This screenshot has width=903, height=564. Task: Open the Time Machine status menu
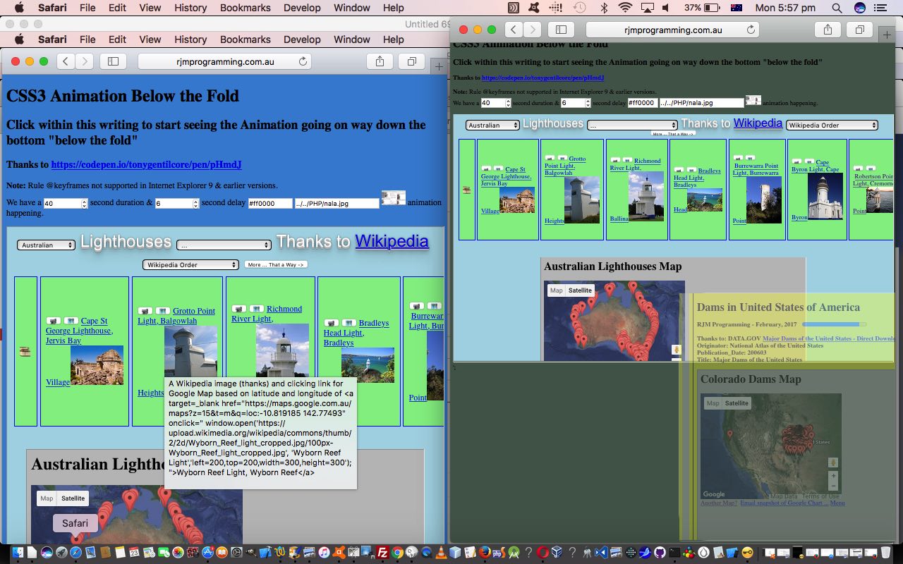pyautogui.click(x=579, y=8)
